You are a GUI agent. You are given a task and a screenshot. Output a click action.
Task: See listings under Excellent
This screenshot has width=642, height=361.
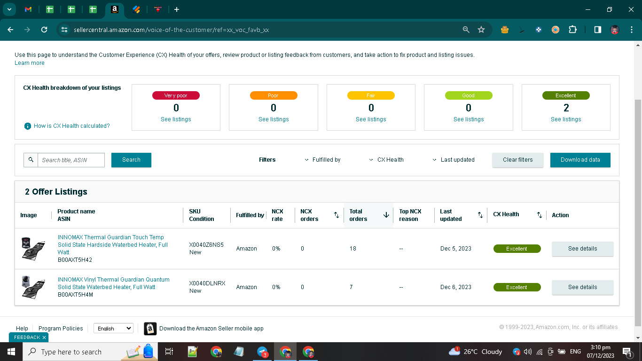click(566, 119)
